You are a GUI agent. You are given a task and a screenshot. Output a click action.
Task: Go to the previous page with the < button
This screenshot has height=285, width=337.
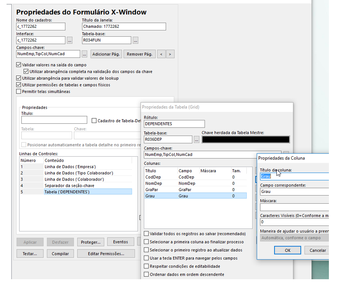click(162, 54)
